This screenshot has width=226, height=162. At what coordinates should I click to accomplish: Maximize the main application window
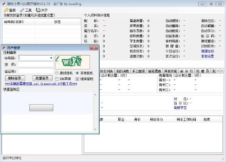point(211,4)
